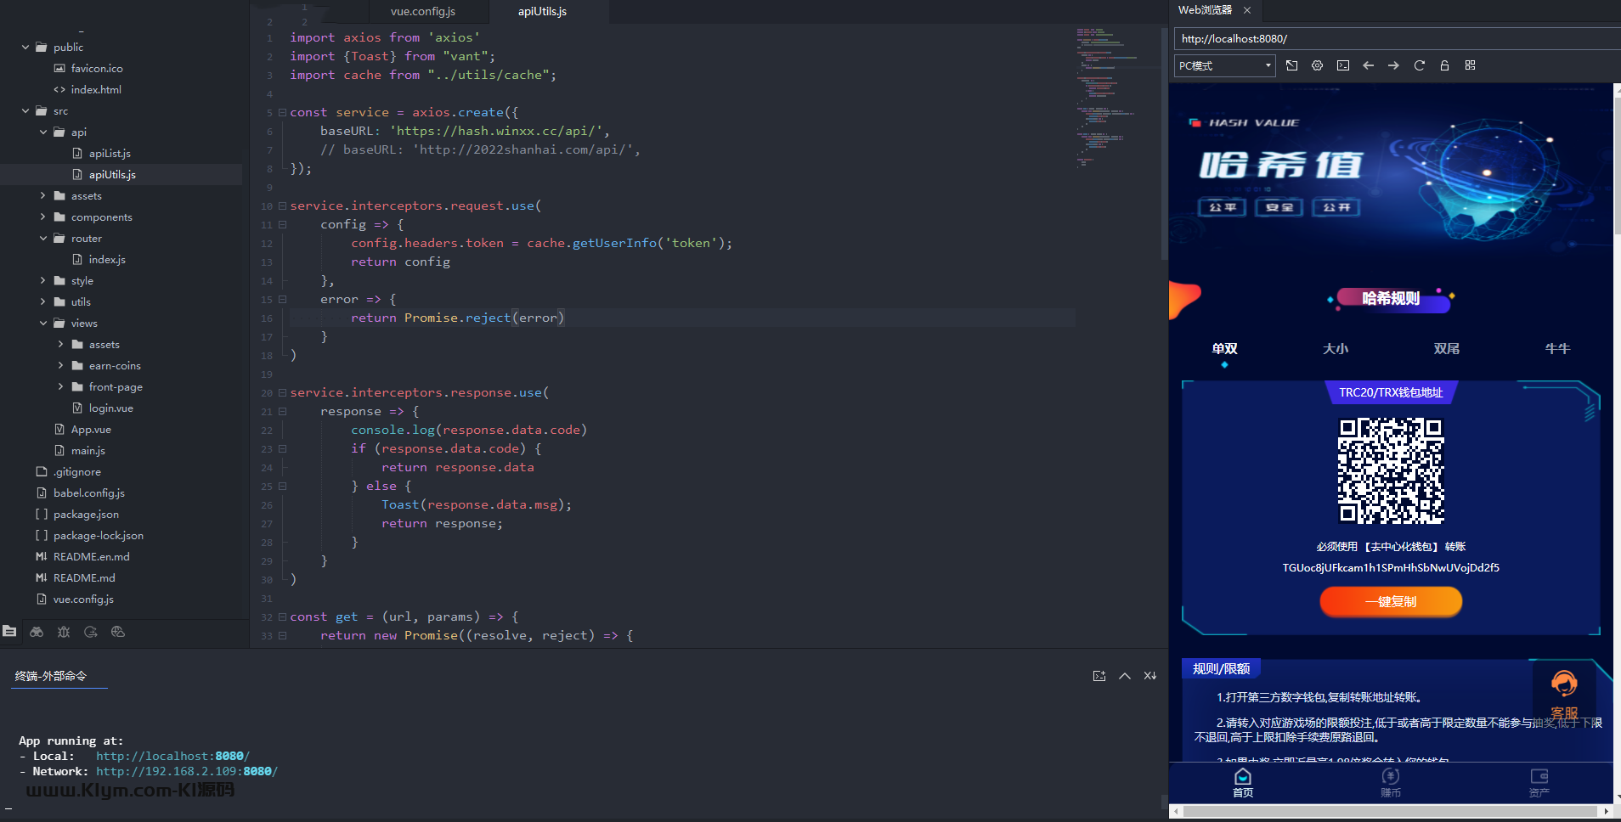This screenshot has width=1621, height=822.
Task: Switch to the 大小 game tab
Action: pos(1336,349)
